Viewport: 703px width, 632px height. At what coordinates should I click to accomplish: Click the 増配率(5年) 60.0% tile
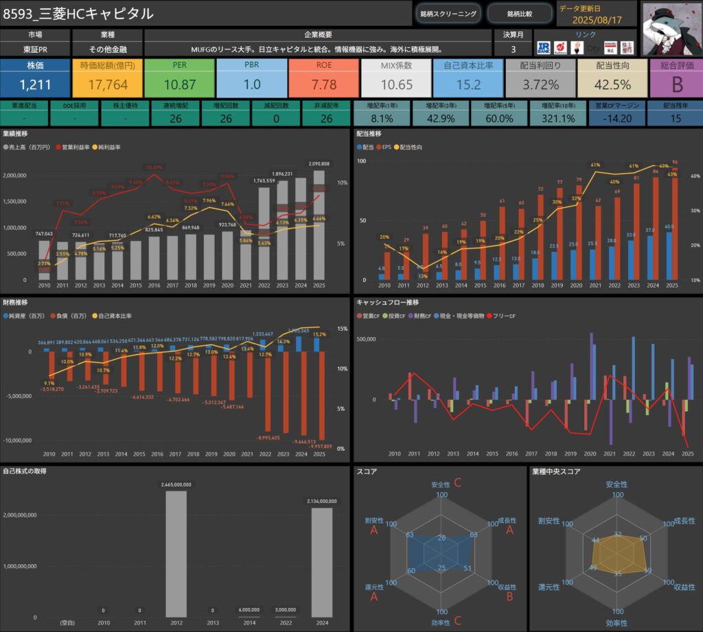[x=500, y=113]
